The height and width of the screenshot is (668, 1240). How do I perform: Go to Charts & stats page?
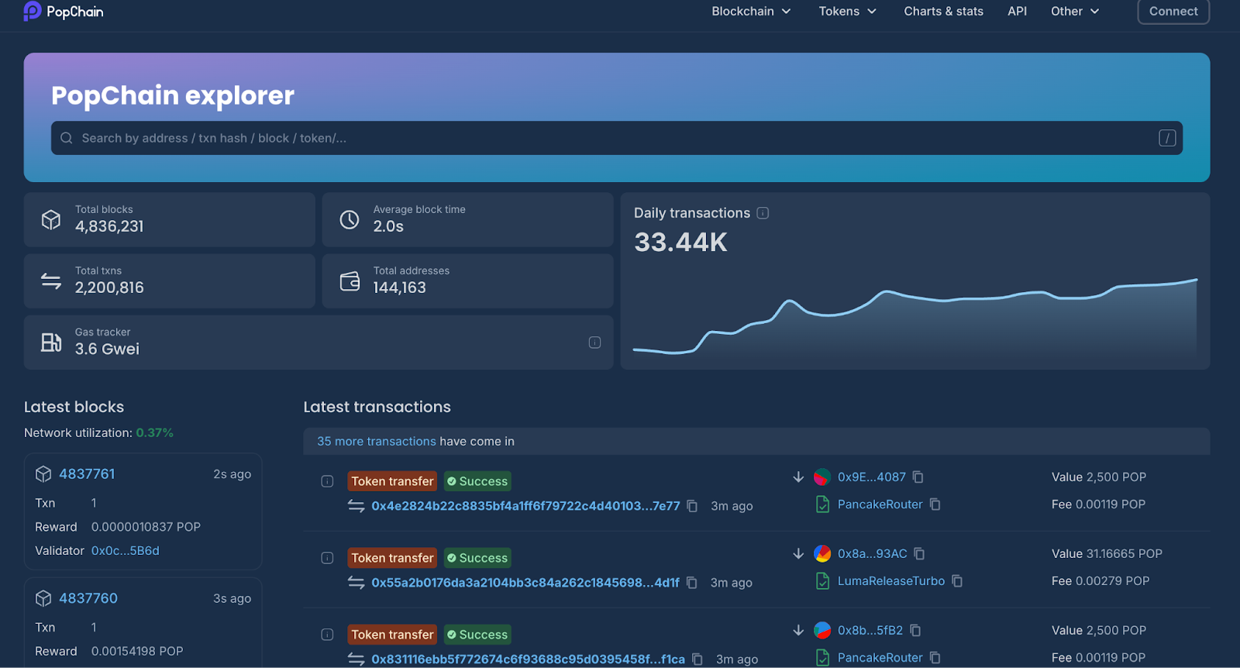pos(943,12)
